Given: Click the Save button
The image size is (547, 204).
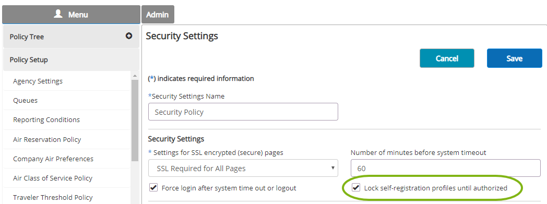Looking at the screenshot, I should pos(514,58).
